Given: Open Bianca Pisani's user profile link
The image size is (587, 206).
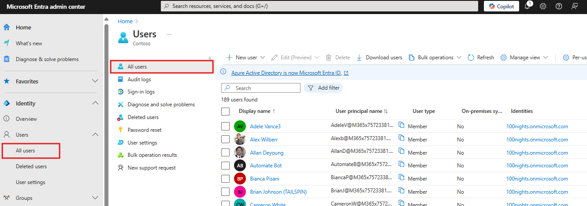Looking at the screenshot, I should tap(264, 179).
